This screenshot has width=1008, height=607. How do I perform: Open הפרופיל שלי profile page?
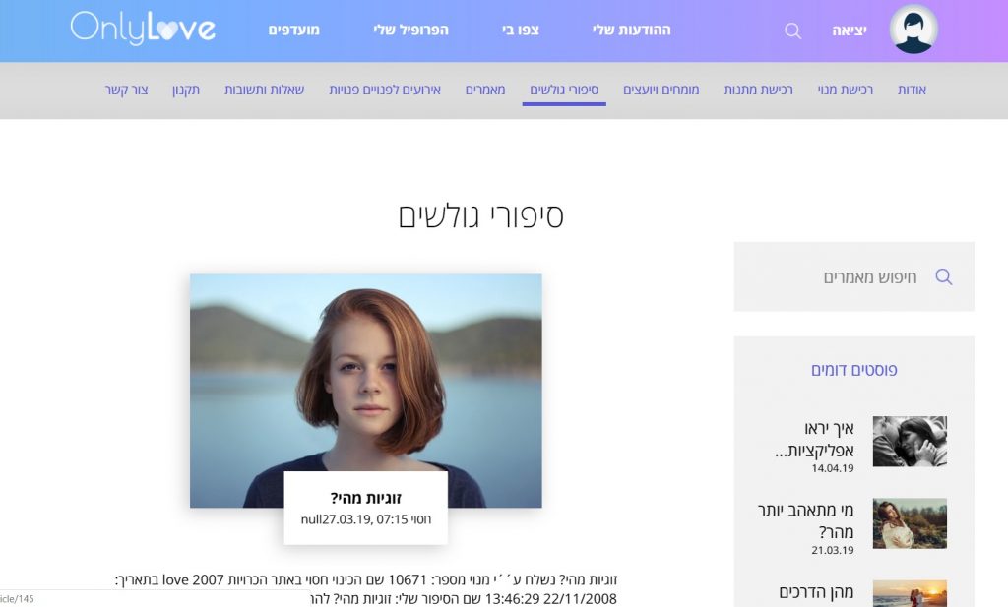(x=410, y=30)
